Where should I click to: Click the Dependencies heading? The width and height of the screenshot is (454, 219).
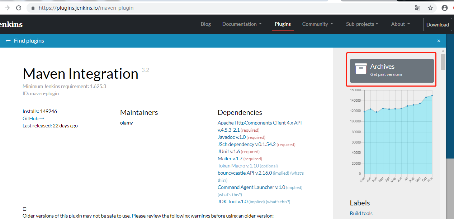coord(240,112)
